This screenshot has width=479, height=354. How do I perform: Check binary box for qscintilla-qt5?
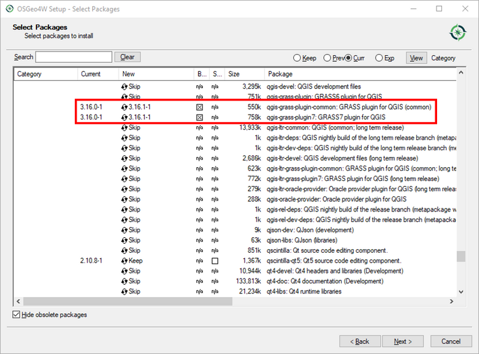point(216,261)
